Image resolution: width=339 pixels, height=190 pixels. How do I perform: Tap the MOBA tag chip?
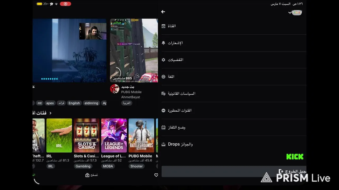(108, 166)
